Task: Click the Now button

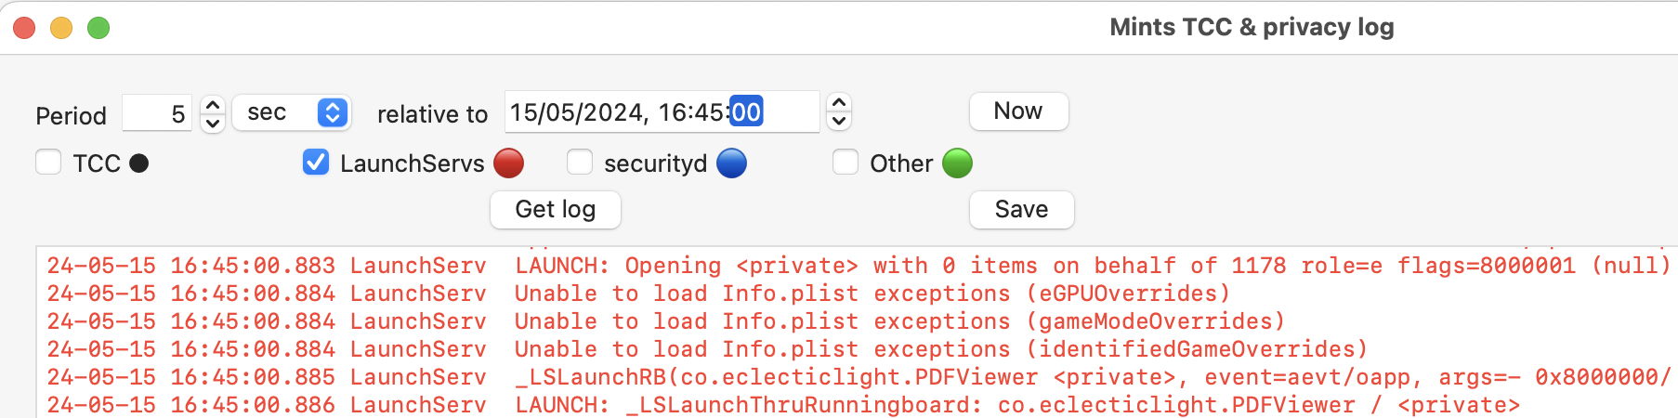Action: pos(1019,111)
